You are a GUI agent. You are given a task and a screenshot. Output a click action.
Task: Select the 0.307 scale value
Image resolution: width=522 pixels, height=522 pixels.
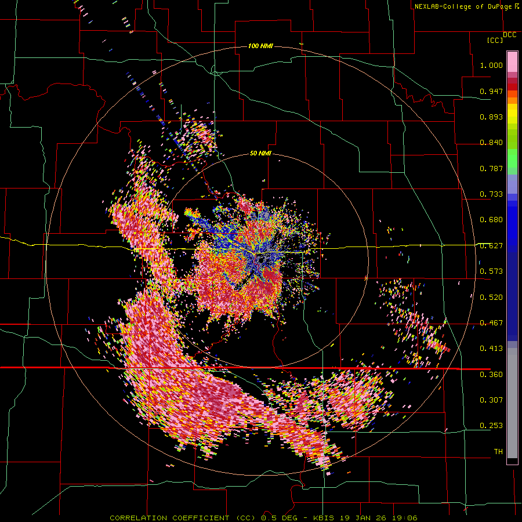[491, 400]
